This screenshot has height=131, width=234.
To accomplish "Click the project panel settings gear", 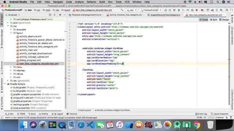I will (60, 15).
